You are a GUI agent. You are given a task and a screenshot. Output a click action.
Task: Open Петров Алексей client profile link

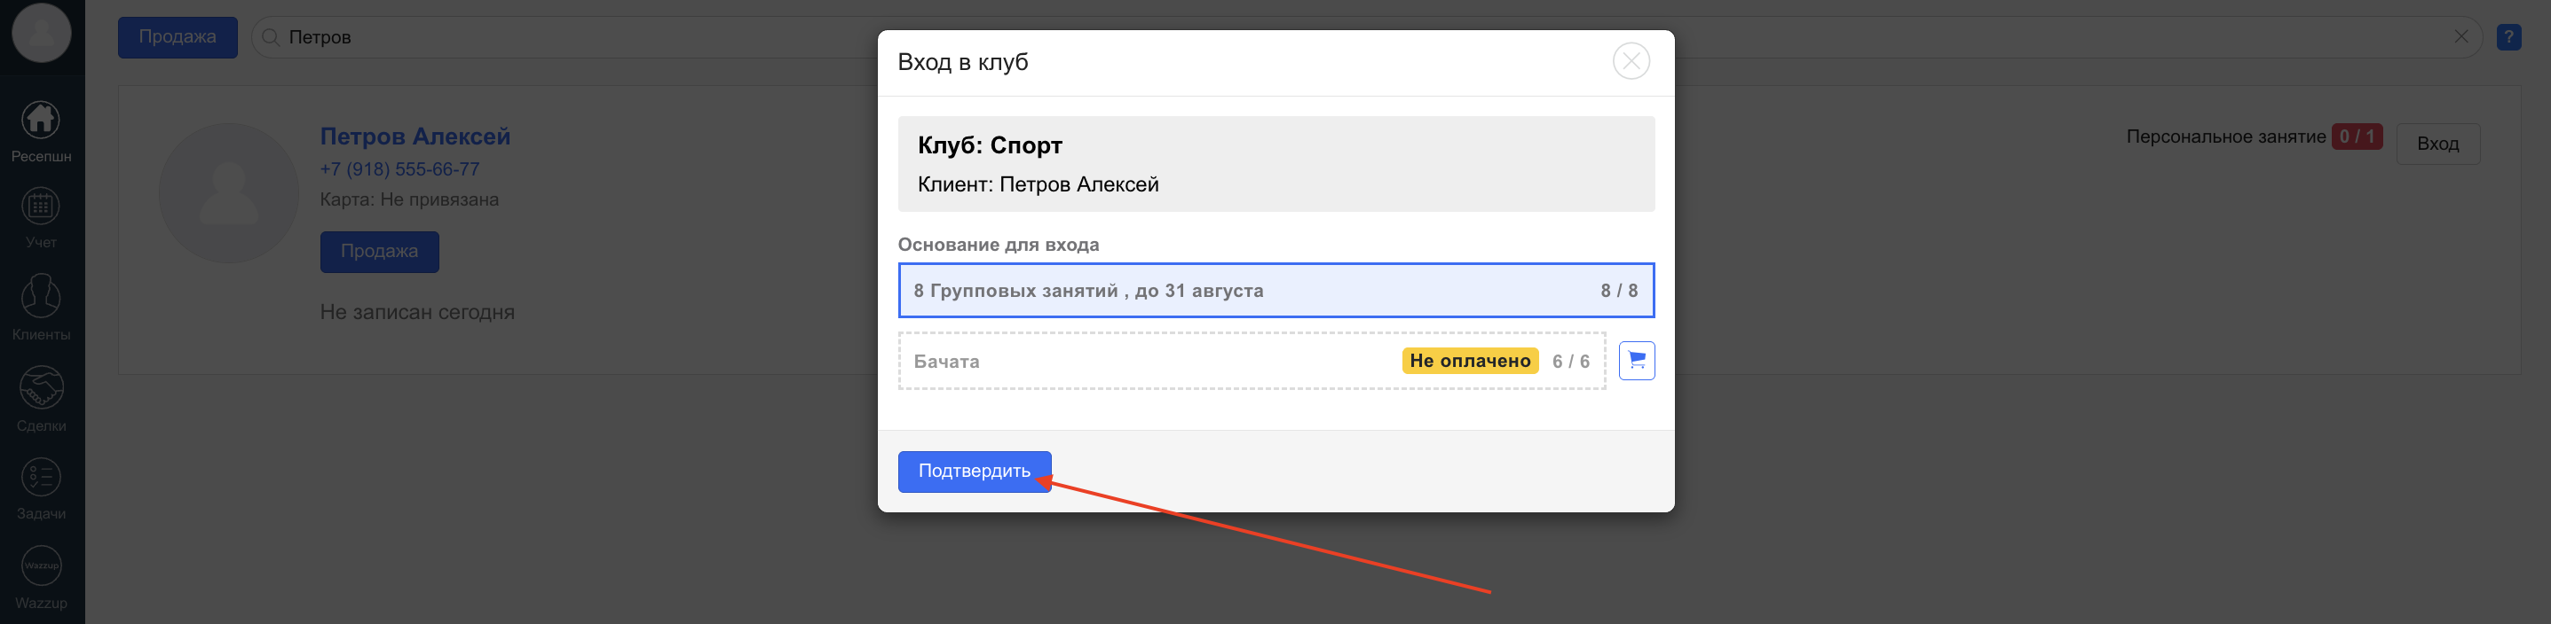click(415, 136)
